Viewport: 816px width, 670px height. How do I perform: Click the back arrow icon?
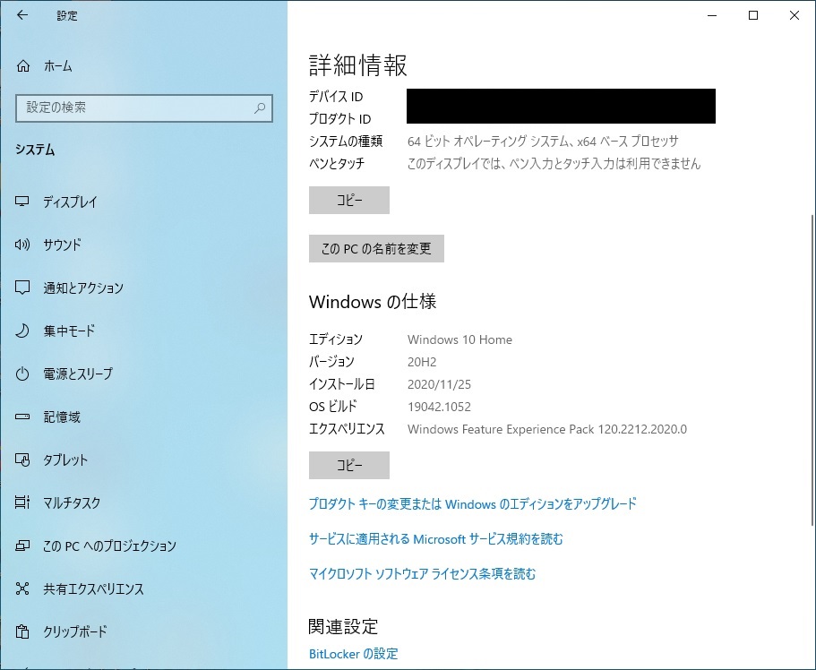(x=21, y=15)
